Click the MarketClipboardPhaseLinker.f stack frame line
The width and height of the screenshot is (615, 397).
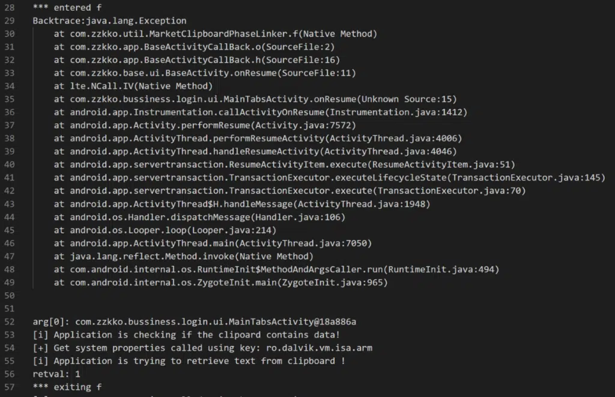point(215,34)
